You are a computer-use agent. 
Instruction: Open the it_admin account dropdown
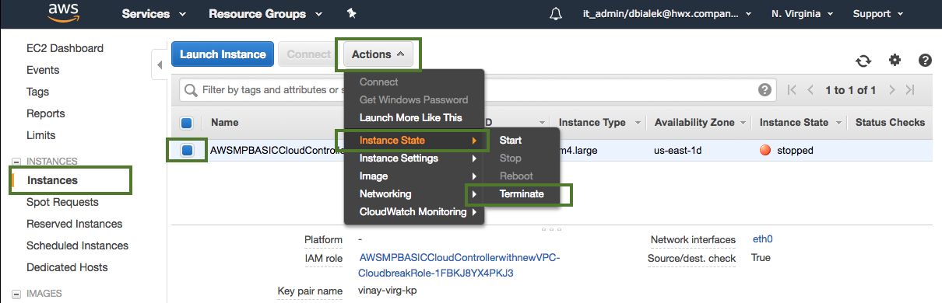coord(666,14)
